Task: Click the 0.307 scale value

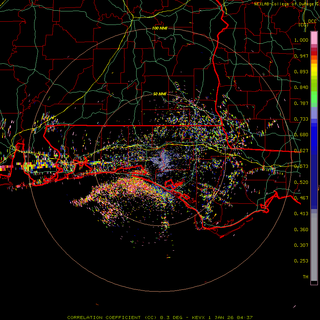Action: click(x=301, y=245)
